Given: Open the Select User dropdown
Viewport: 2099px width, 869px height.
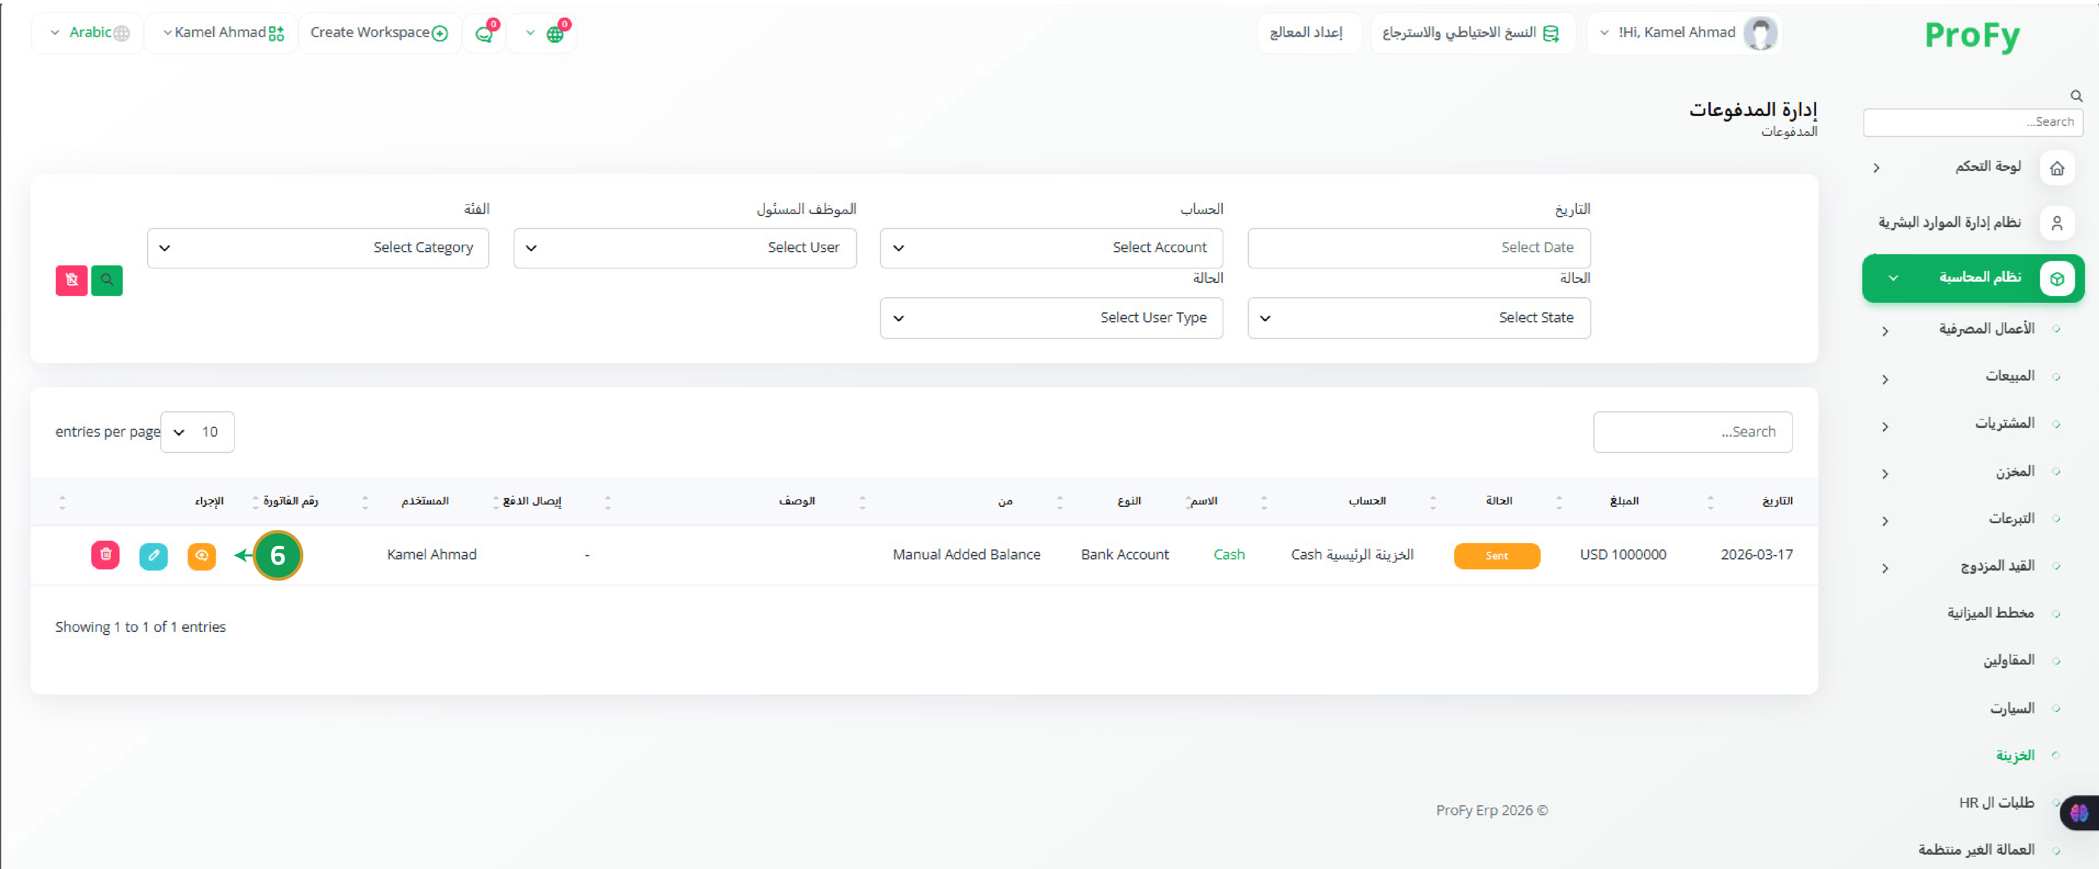Looking at the screenshot, I should point(685,247).
